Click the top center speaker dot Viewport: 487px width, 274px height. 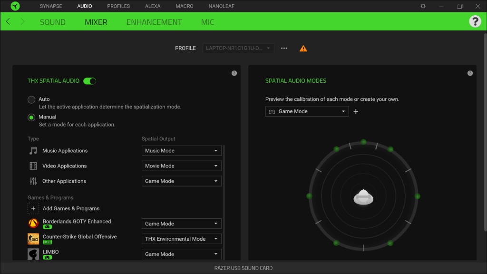point(363,142)
